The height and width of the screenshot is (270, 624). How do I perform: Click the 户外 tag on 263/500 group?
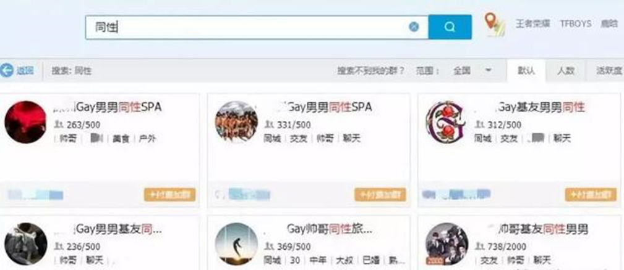pos(147,139)
